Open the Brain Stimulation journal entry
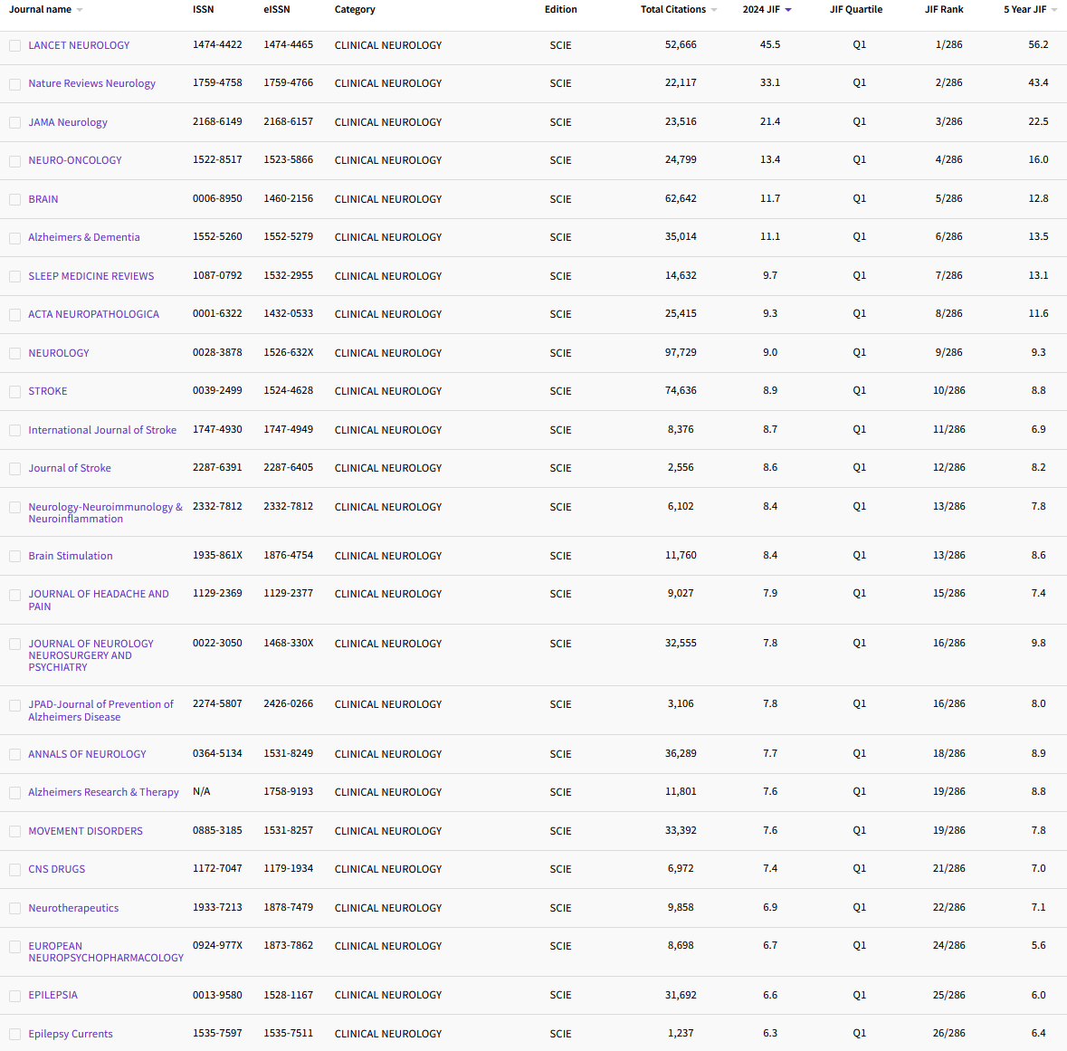This screenshot has height=1051, width=1067. click(x=71, y=556)
